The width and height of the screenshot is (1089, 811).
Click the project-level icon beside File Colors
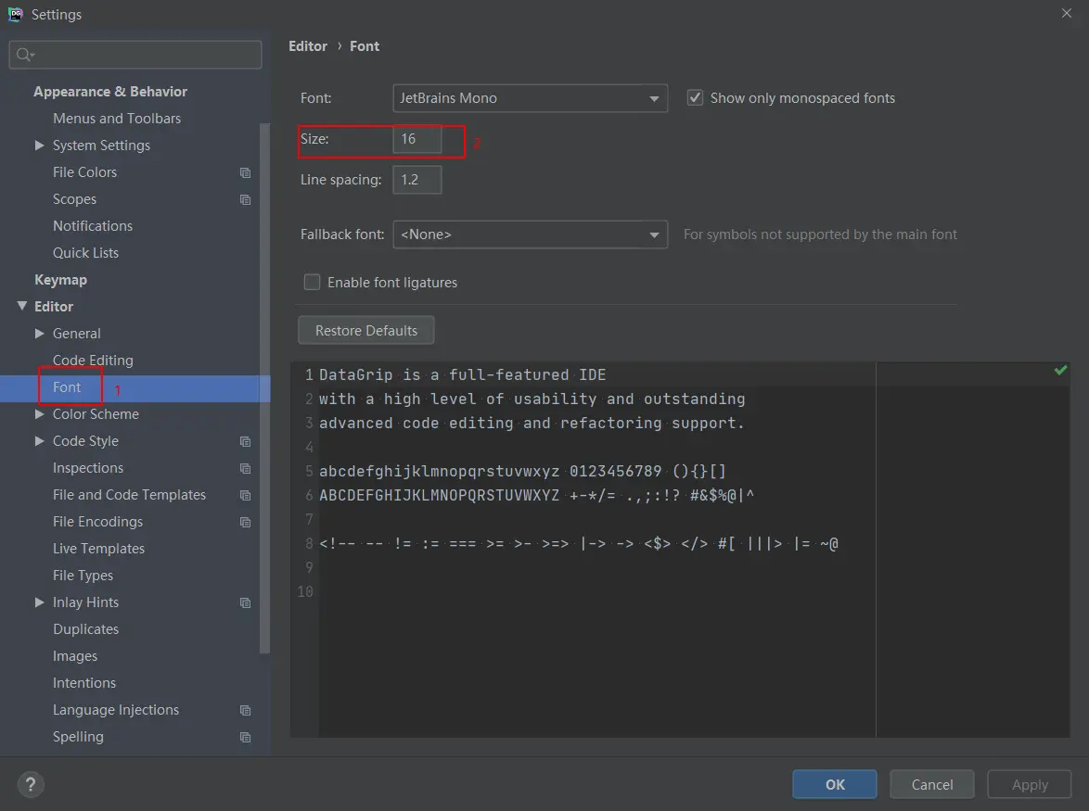tap(245, 172)
